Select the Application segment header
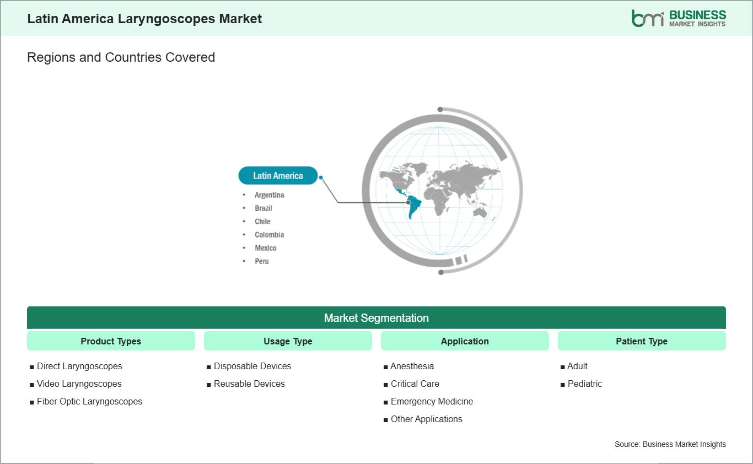This screenshot has width=753, height=464. (x=465, y=341)
